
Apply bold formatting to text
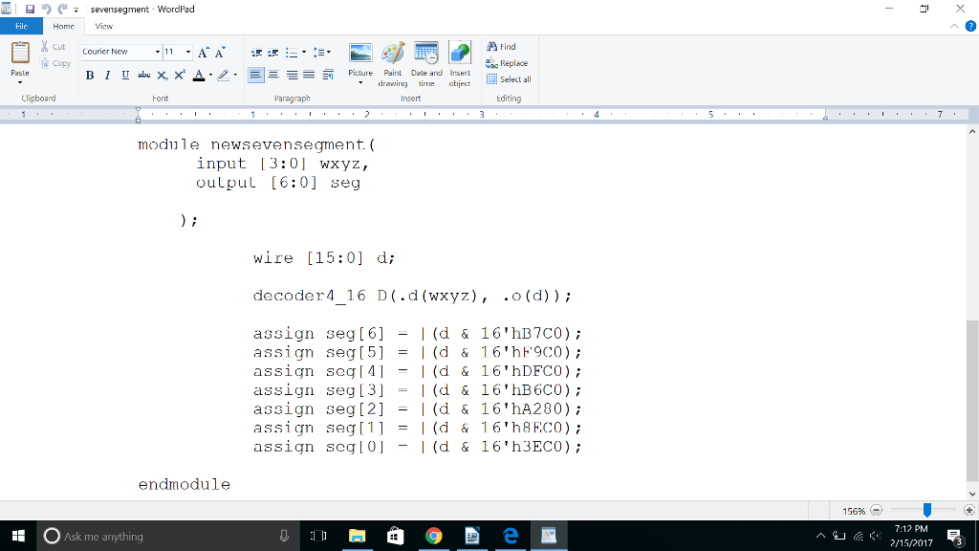tap(89, 75)
